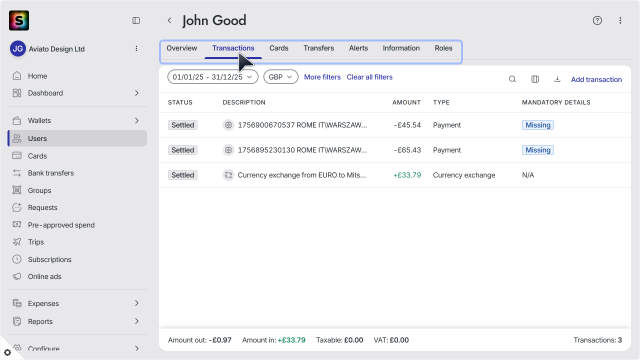Viewport: 640px width, 360px height.
Task: Click the JG avatar badge
Action: click(18, 48)
